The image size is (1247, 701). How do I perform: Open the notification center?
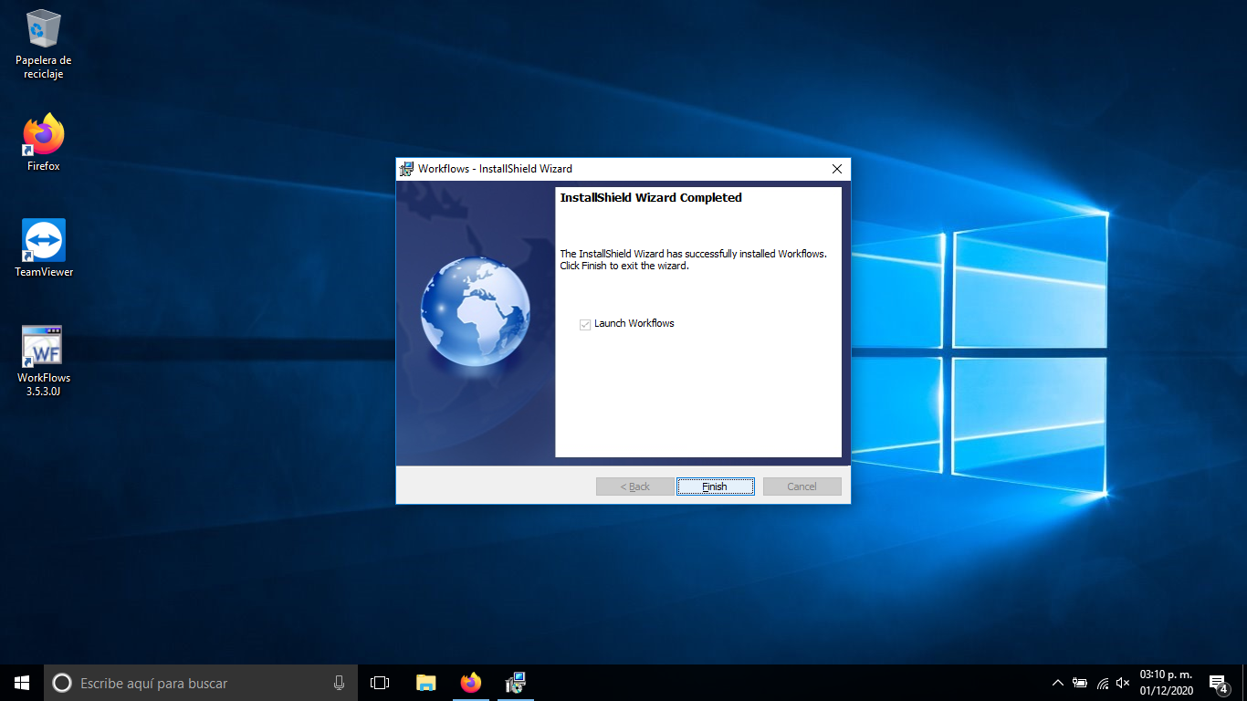1217,683
